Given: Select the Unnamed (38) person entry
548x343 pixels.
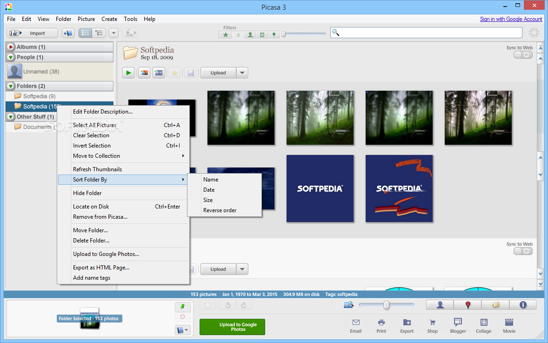Looking at the screenshot, I should point(60,72).
